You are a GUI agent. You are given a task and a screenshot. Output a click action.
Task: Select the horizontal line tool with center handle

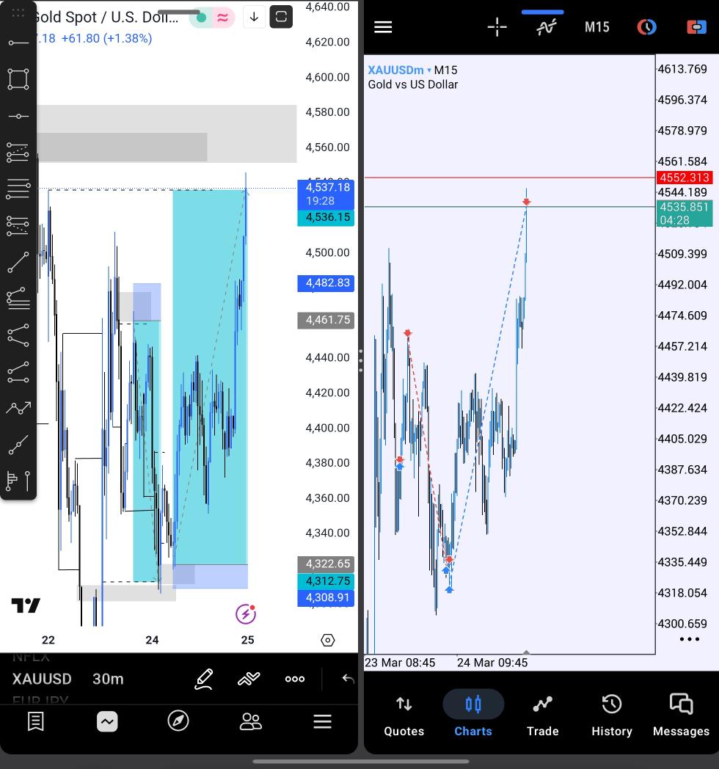coord(18,116)
